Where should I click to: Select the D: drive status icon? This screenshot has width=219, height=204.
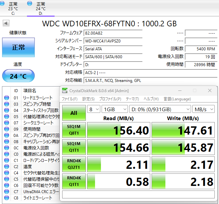tap(30, 3)
